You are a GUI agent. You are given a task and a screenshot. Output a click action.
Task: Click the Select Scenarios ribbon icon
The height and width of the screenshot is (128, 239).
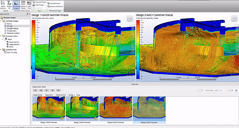(3, 5)
